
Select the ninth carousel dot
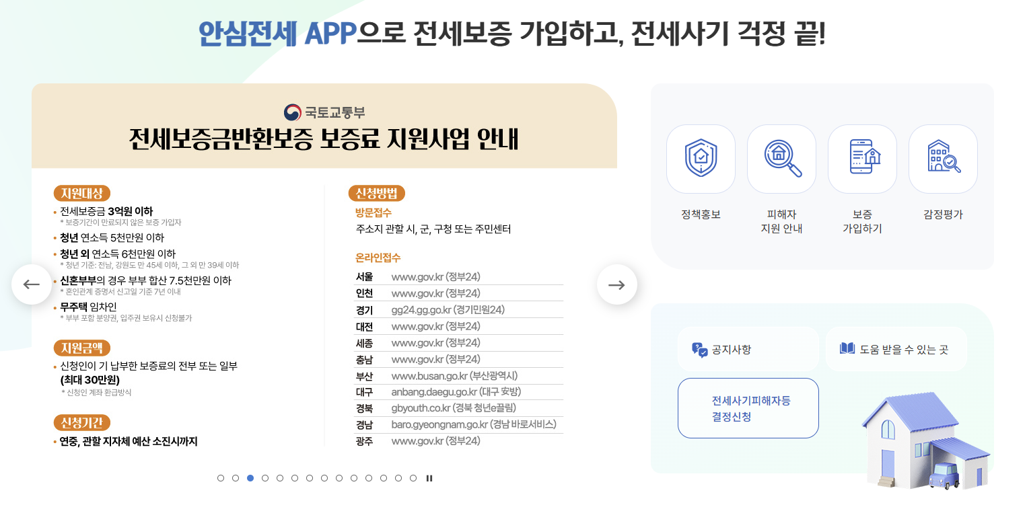pyautogui.click(x=339, y=478)
